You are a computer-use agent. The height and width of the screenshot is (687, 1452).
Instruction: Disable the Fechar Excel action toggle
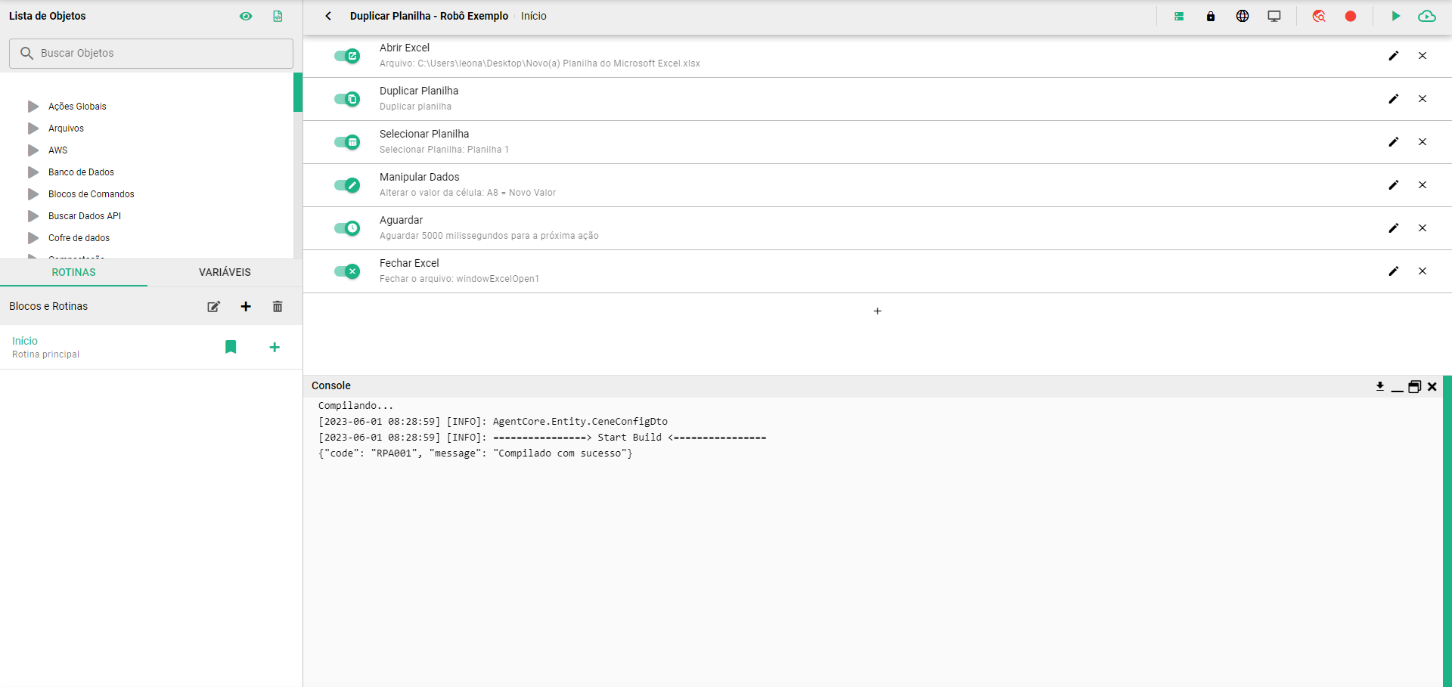coord(347,271)
